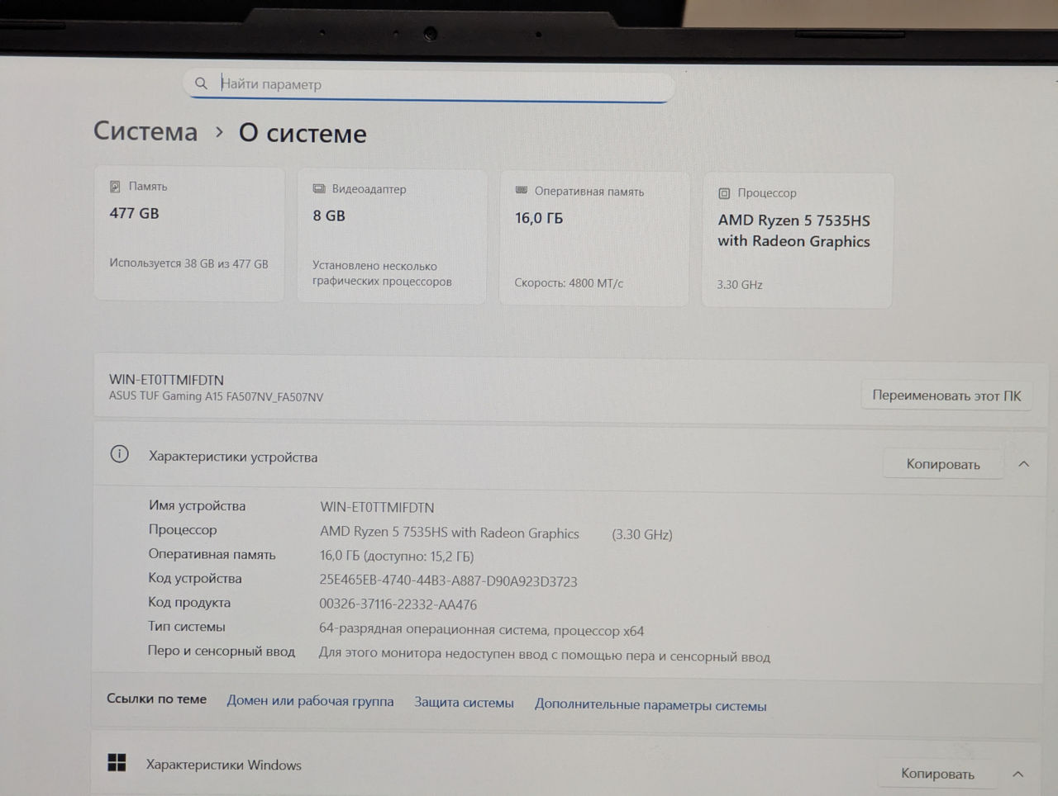Image resolution: width=1058 pixels, height=796 pixels.
Task: Open the Защита системы link
Action: coord(464,703)
